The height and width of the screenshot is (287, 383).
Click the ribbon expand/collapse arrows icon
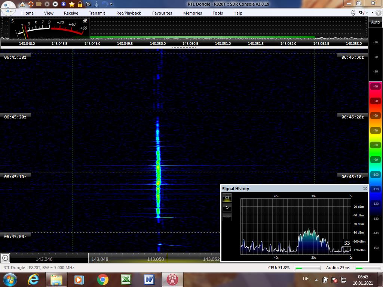pyautogui.click(x=353, y=13)
